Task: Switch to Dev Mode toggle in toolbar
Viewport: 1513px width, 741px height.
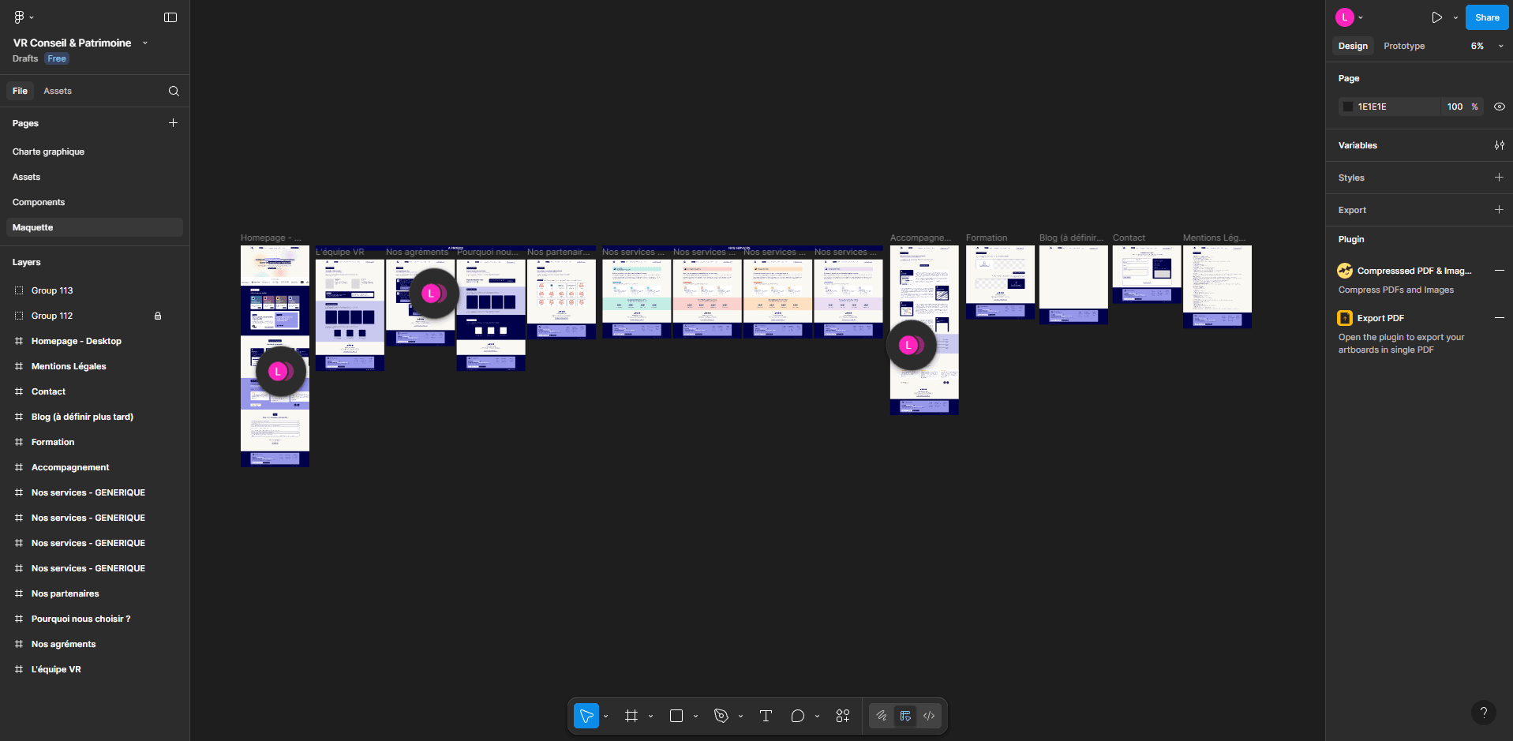Action: coord(929,716)
